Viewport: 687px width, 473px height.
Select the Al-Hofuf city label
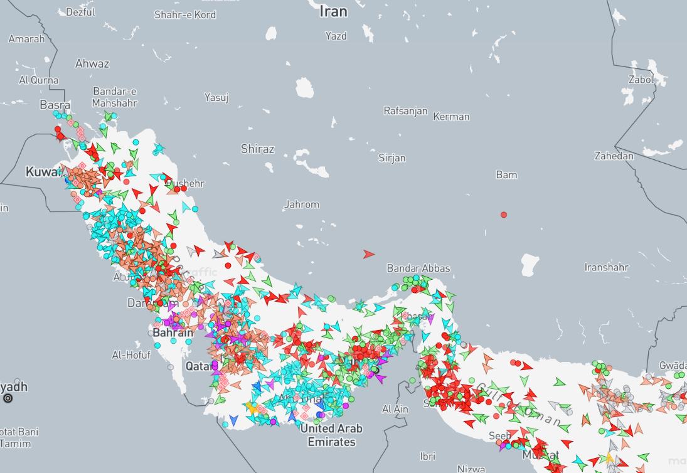click(x=131, y=355)
